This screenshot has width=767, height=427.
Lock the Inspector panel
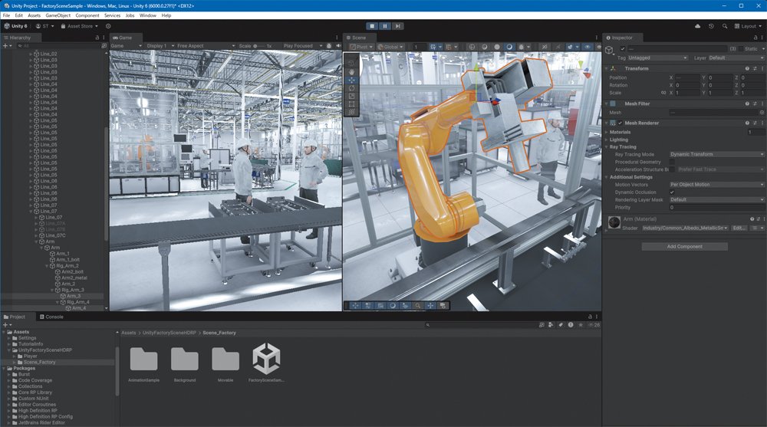click(755, 38)
